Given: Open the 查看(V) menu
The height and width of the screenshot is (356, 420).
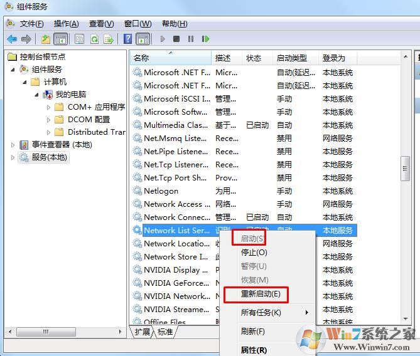Looking at the screenshot, I should (x=101, y=24).
